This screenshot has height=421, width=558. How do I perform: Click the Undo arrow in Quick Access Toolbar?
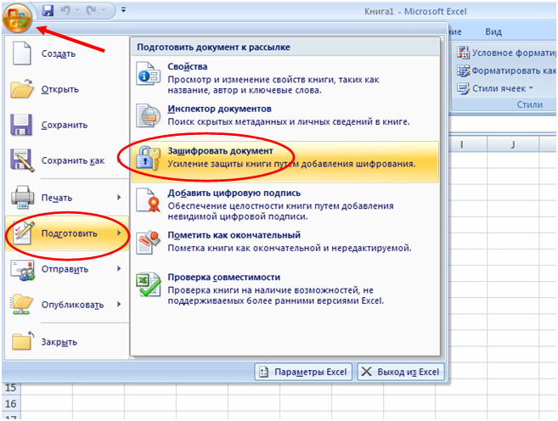65,11
